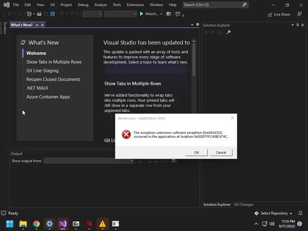Open the Debug menu

pos(83,5)
